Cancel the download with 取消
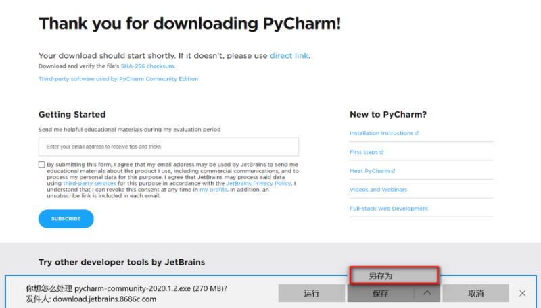 tap(475, 293)
